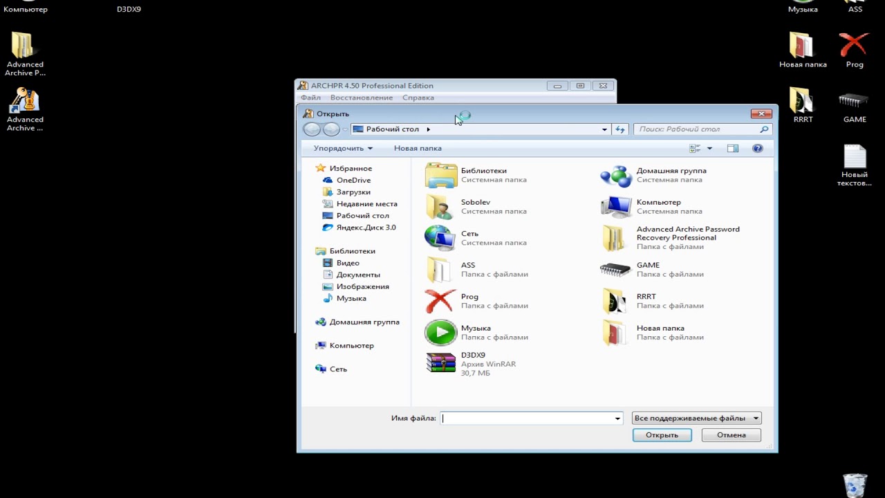Open Recycle Bin on the desktop

pyautogui.click(x=855, y=485)
